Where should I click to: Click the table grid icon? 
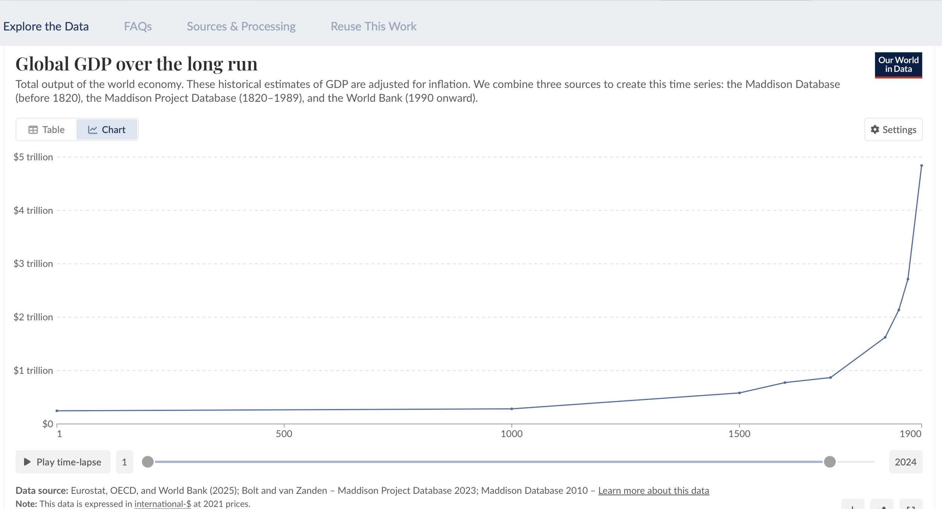[x=33, y=130]
